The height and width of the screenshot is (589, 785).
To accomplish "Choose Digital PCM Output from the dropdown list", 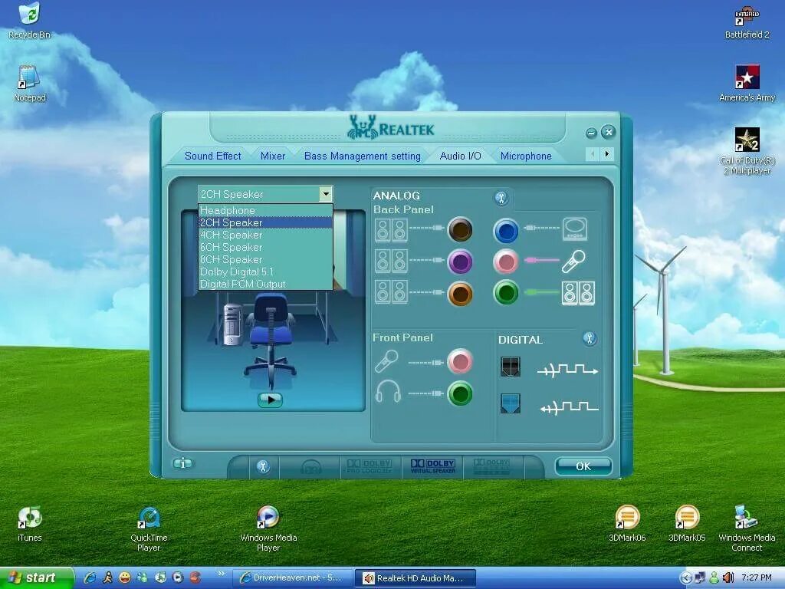I will click(265, 284).
